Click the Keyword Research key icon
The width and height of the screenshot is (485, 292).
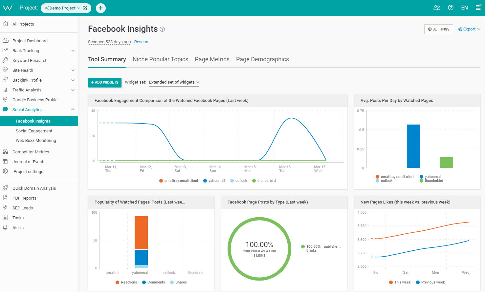point(5,60)
